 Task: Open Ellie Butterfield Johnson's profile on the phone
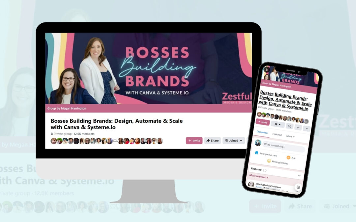[x=268, y=185]
